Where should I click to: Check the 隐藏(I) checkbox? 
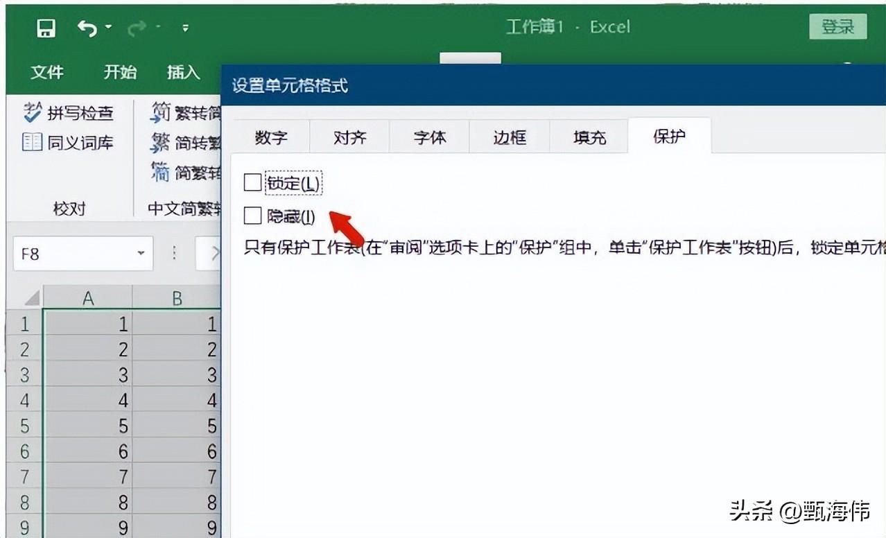point(253,216)
